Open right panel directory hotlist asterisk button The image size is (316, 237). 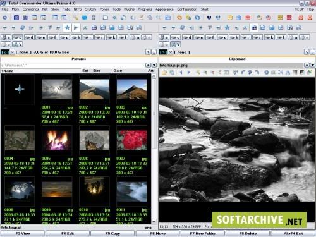(x=307, y=65)
